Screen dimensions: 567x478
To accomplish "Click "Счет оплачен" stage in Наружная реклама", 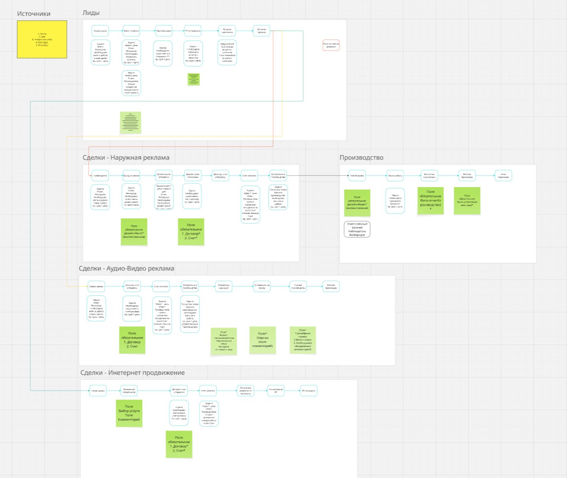I will click(249, 176).
